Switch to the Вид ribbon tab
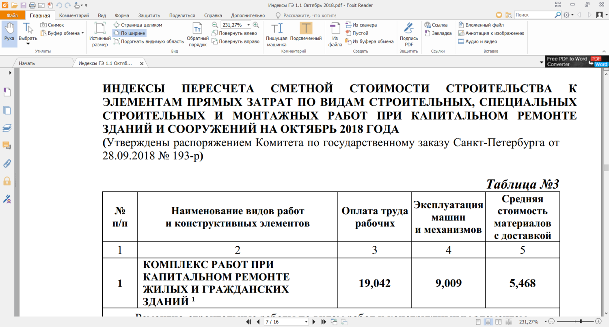 [102, 15]
